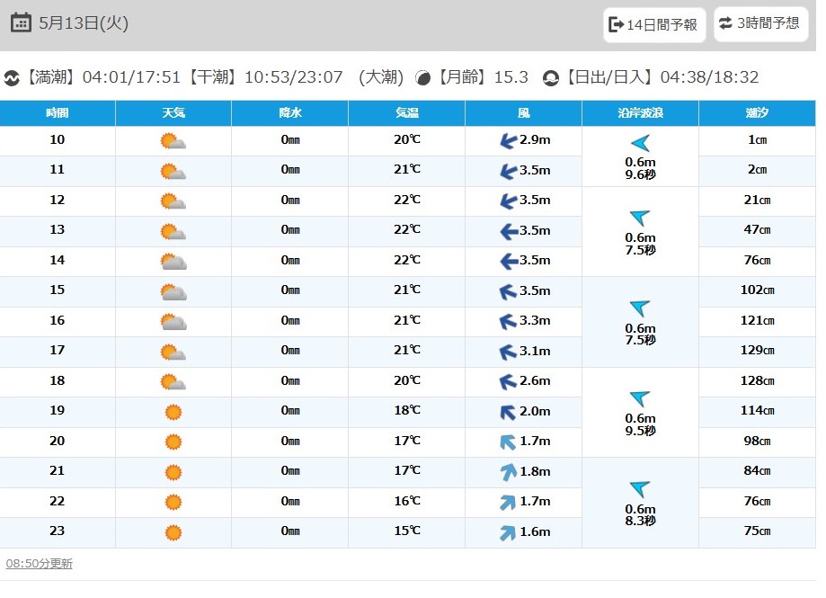Click the tide value 75cm
Screen dimensions: 826x598
point(758,531)
